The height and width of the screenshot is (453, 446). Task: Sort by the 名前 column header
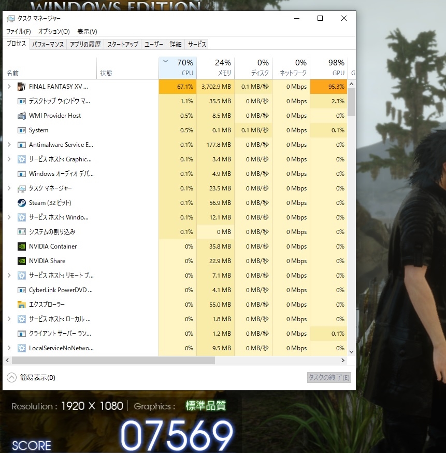[x=50, y=68]
